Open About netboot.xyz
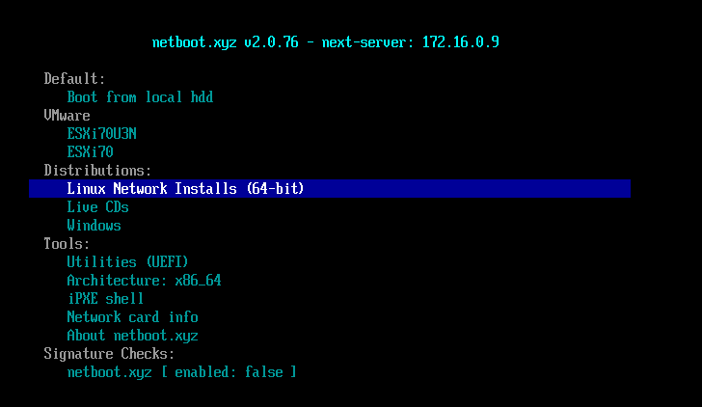Screen dimensions: 702x407 (x=132, y=336)
